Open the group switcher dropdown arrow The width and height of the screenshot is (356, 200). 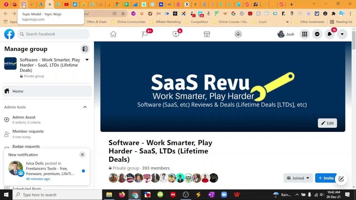pyautogui.click(x=87, y=60)
